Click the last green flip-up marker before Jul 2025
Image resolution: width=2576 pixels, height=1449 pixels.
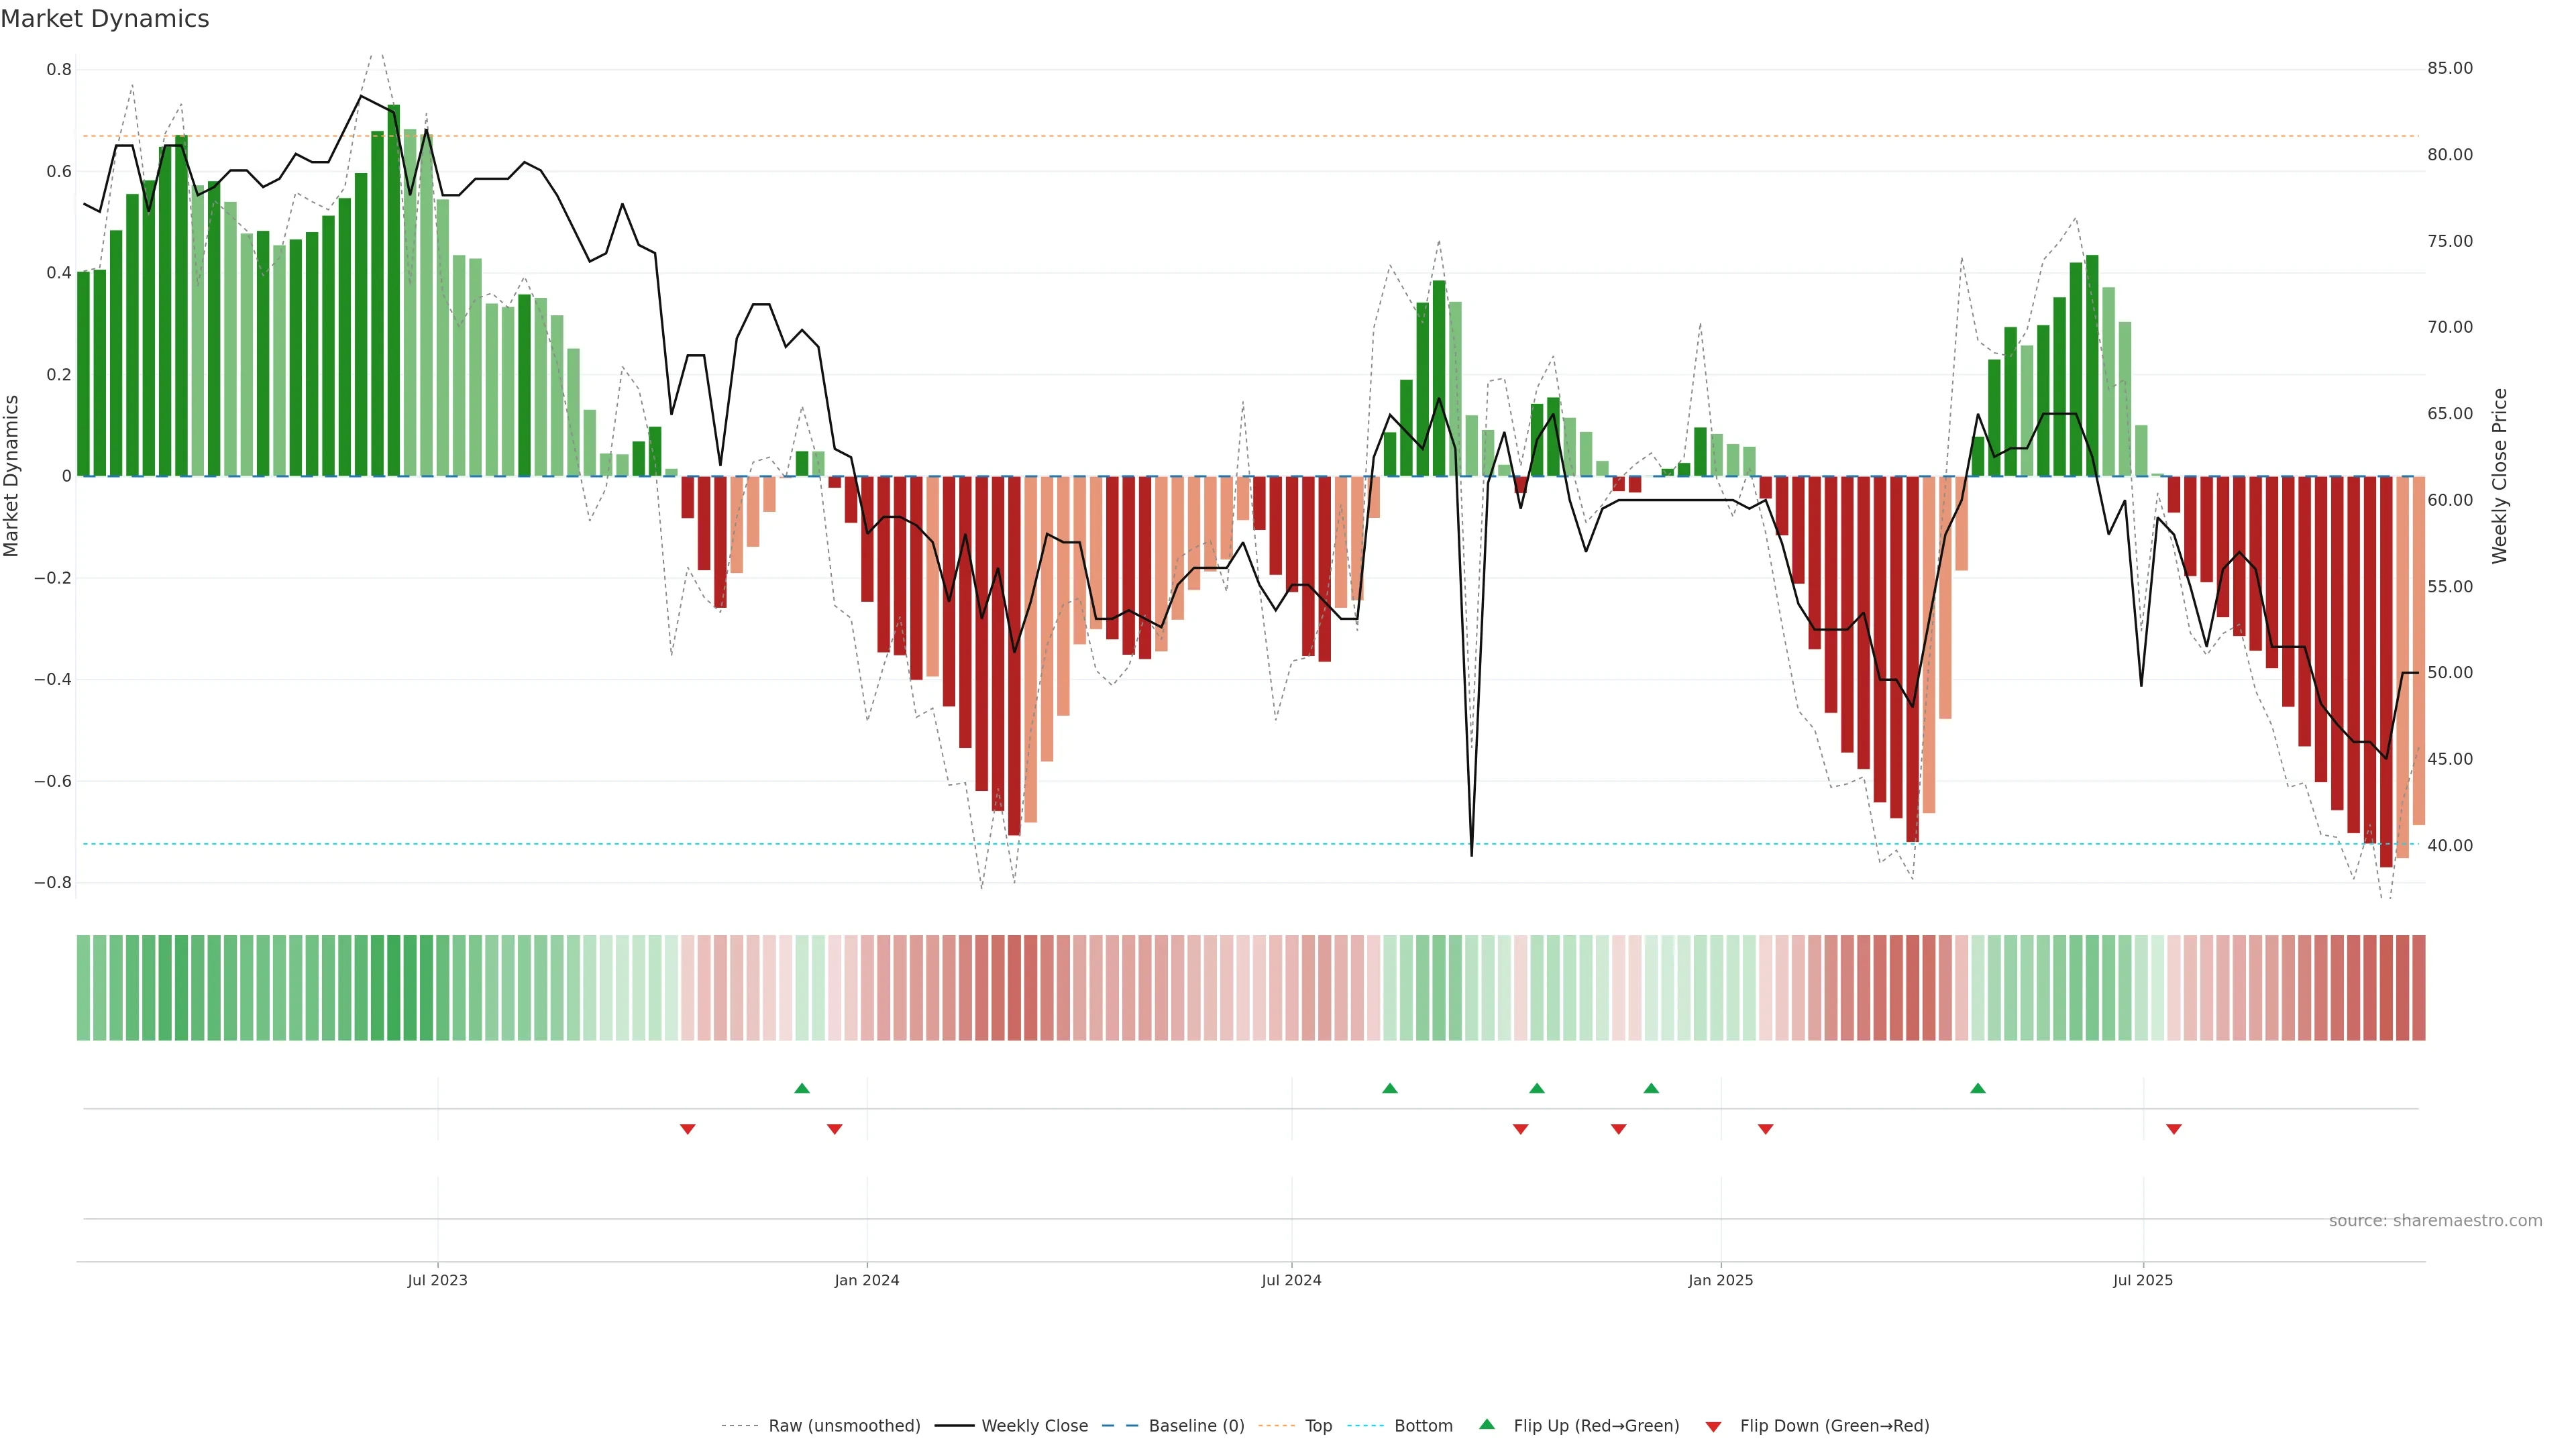(1977, 1088)
